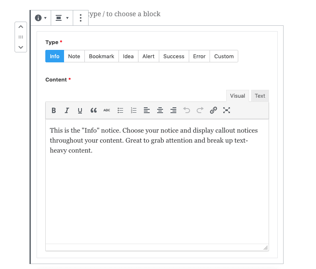Undo the last edit
This screenshot has width=316, height=269.
pos(187,111)
